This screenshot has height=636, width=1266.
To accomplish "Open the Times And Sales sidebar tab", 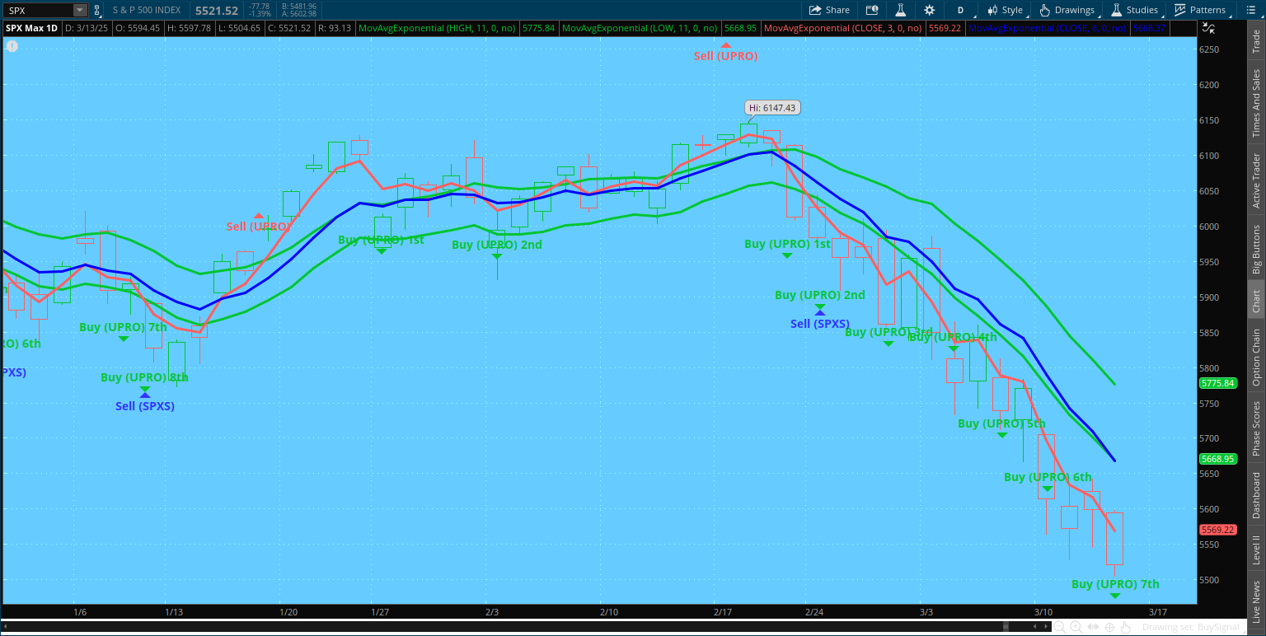I will tap(1256, 103).
